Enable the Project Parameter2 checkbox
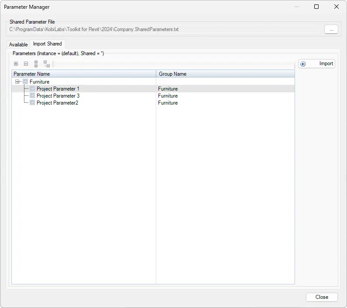The height and width of the screenshot is (308, 347). 32,103
